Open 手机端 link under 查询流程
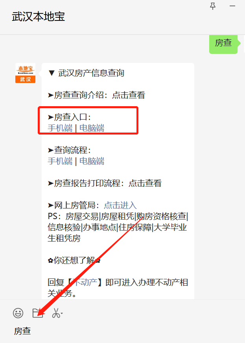This screenshot has height=343, width=245. [60, 161]
